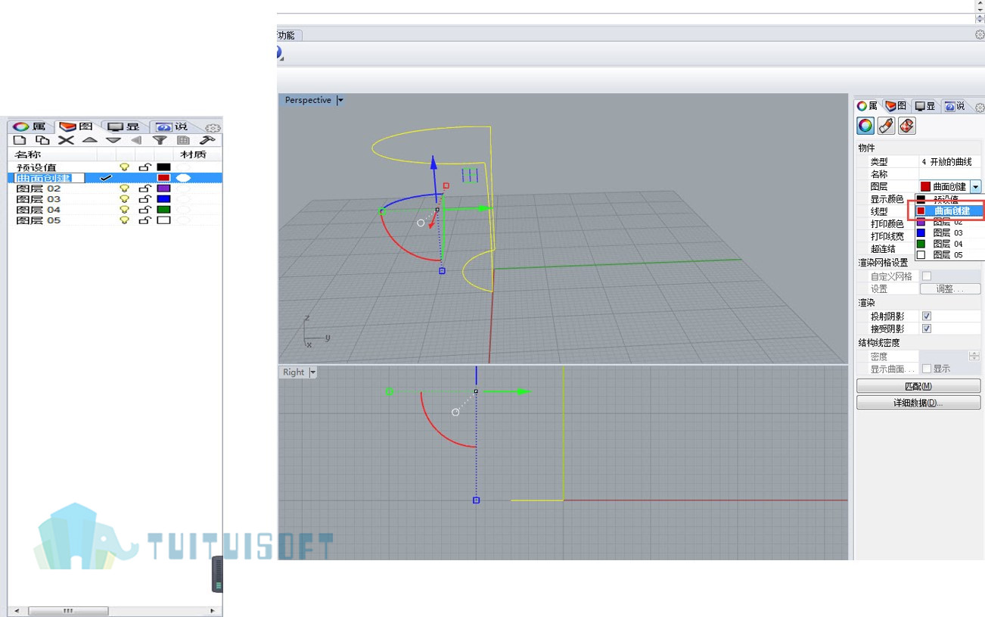The height and width of the screenshot is (617, 985).
Task: Click the gear icon on the 功能 tab bar
Action: click(980, 35)
